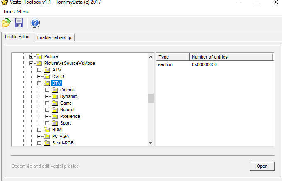Expand the HDMI tree node
This screenshot has height=181, width=282.
[39, 130]
